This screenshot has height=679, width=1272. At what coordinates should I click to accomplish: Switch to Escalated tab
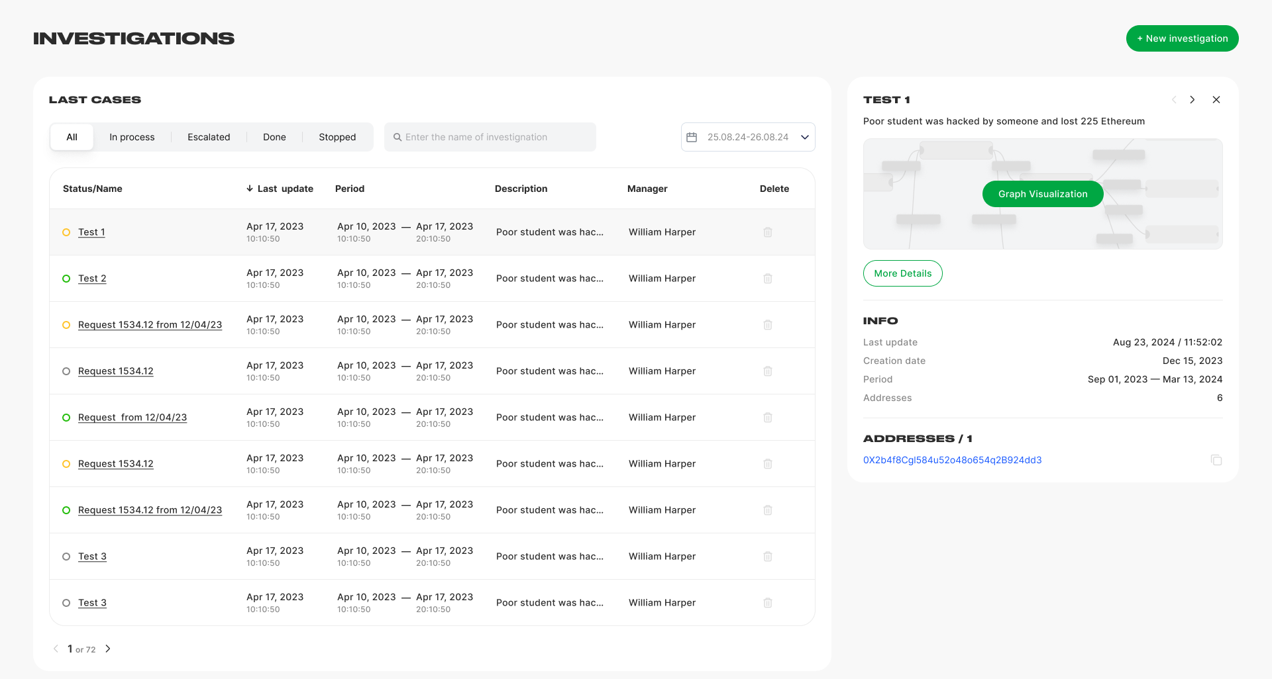coord(209,137)
